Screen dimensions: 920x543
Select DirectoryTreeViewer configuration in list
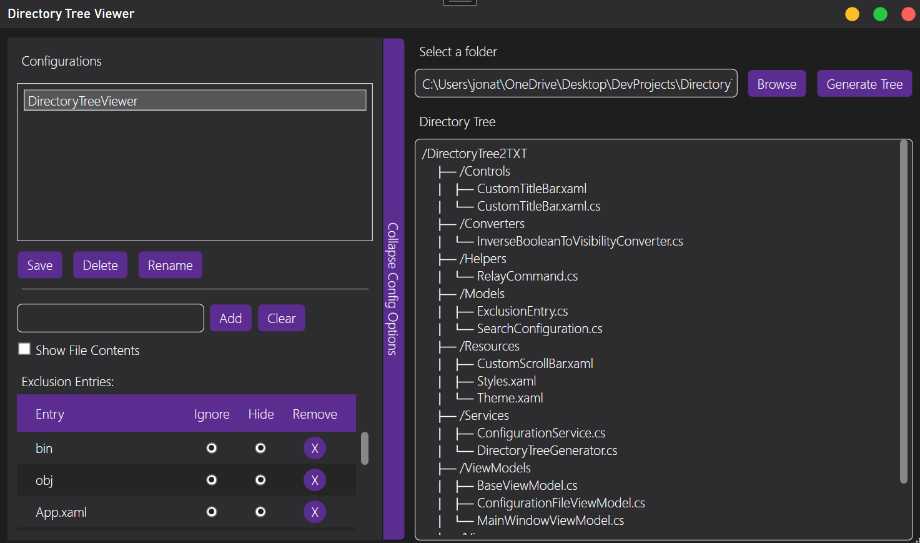195,101
